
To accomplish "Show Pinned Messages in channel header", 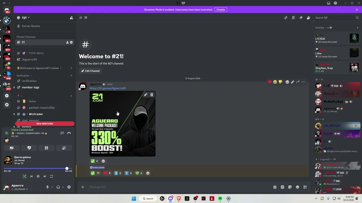I will 301,17.
